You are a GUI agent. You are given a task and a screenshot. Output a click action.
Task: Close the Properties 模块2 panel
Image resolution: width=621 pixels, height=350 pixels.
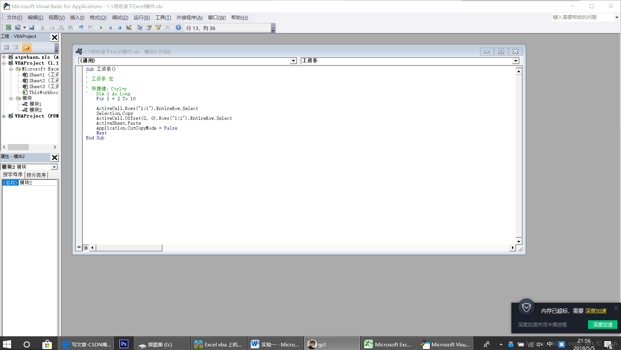(x=54, y=157)
